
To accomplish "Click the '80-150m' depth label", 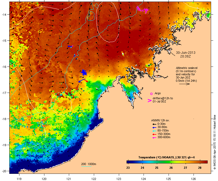I will (x=163, y=131).
